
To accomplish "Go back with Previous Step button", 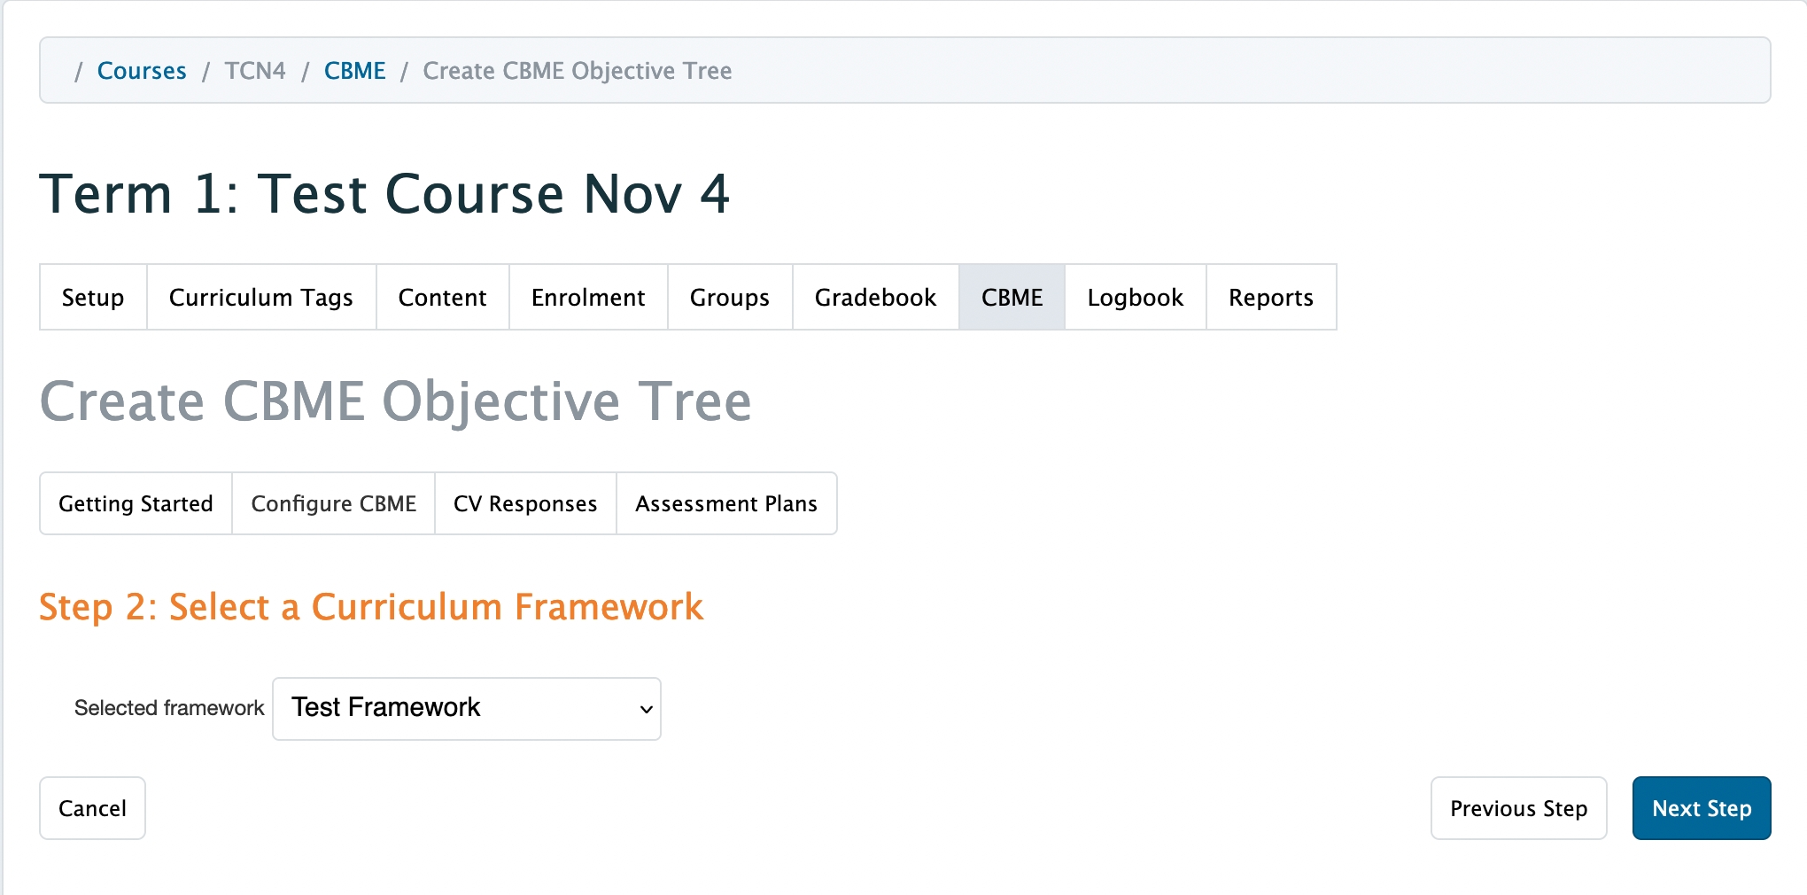I will [1518, 808].
